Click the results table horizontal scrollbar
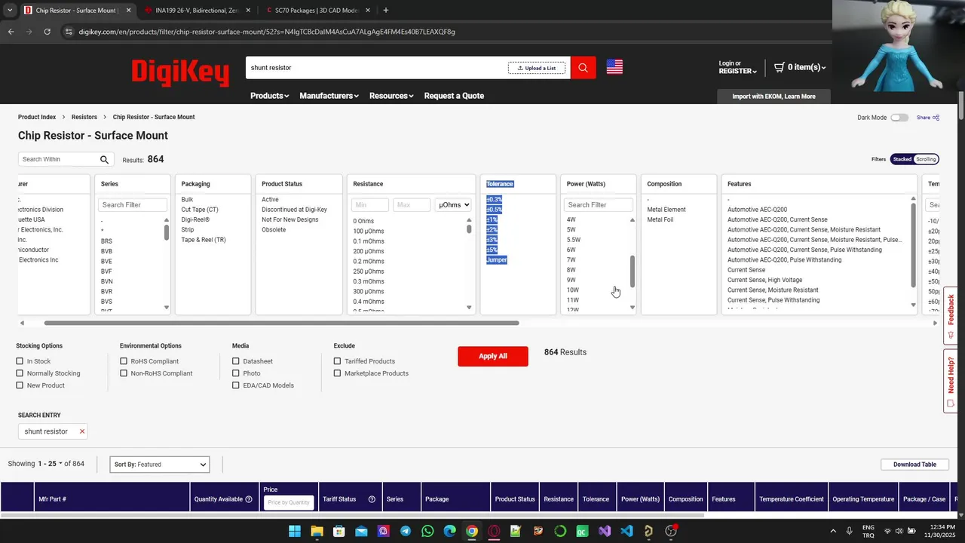This screenshot has width=965, height=543. click(352, 516)
